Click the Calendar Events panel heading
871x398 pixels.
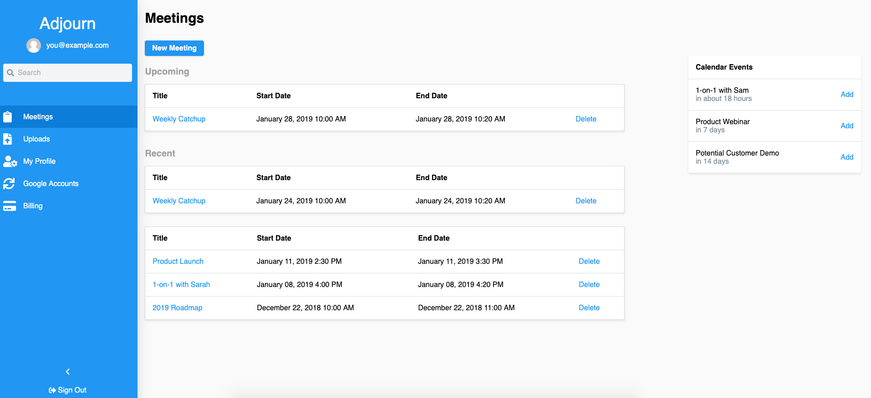tap(724, 67)
